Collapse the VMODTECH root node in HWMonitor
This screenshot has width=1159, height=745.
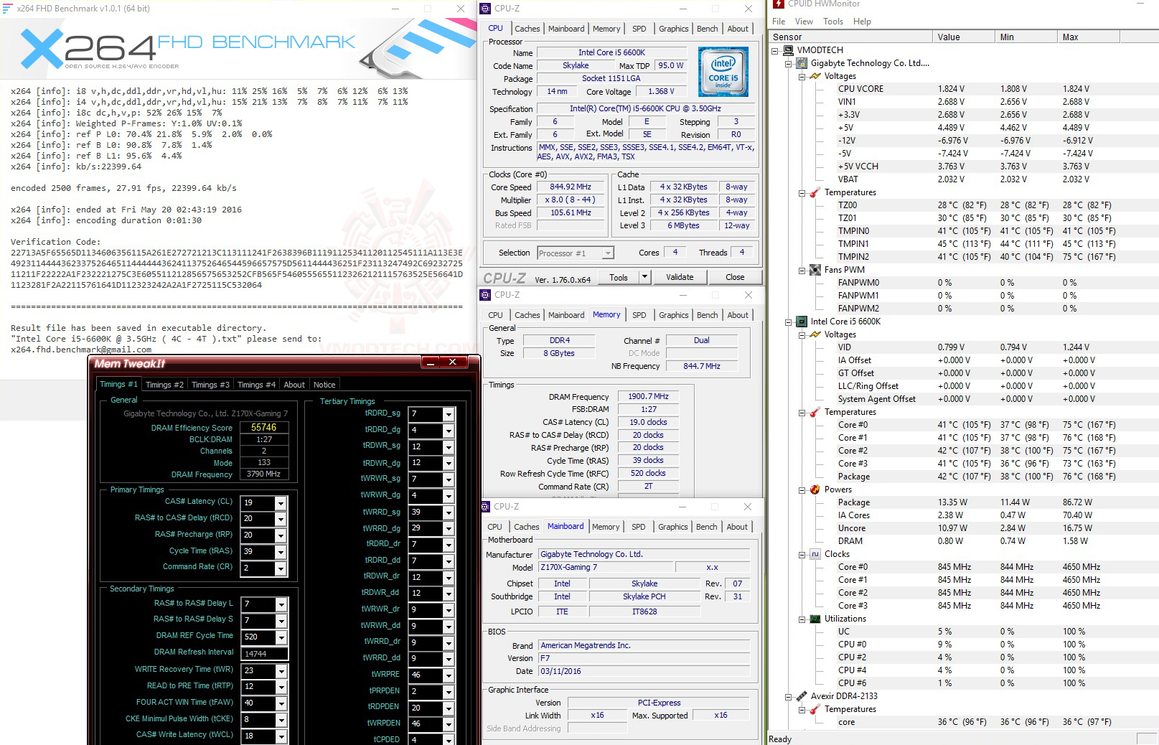[x=775, y=51]
